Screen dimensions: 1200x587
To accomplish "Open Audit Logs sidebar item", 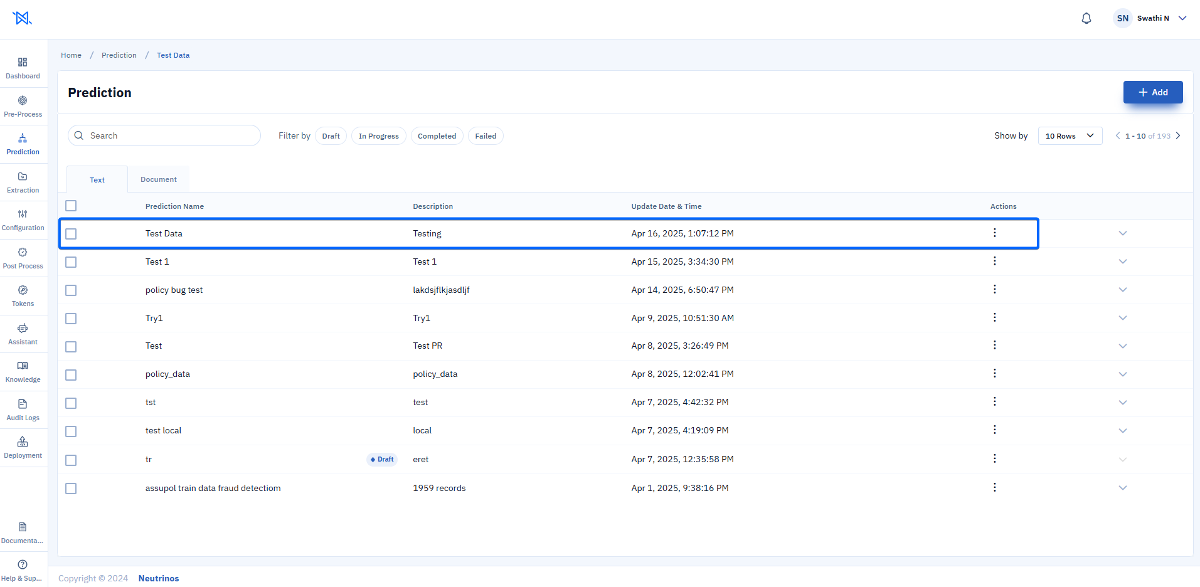I will [23, 410].
